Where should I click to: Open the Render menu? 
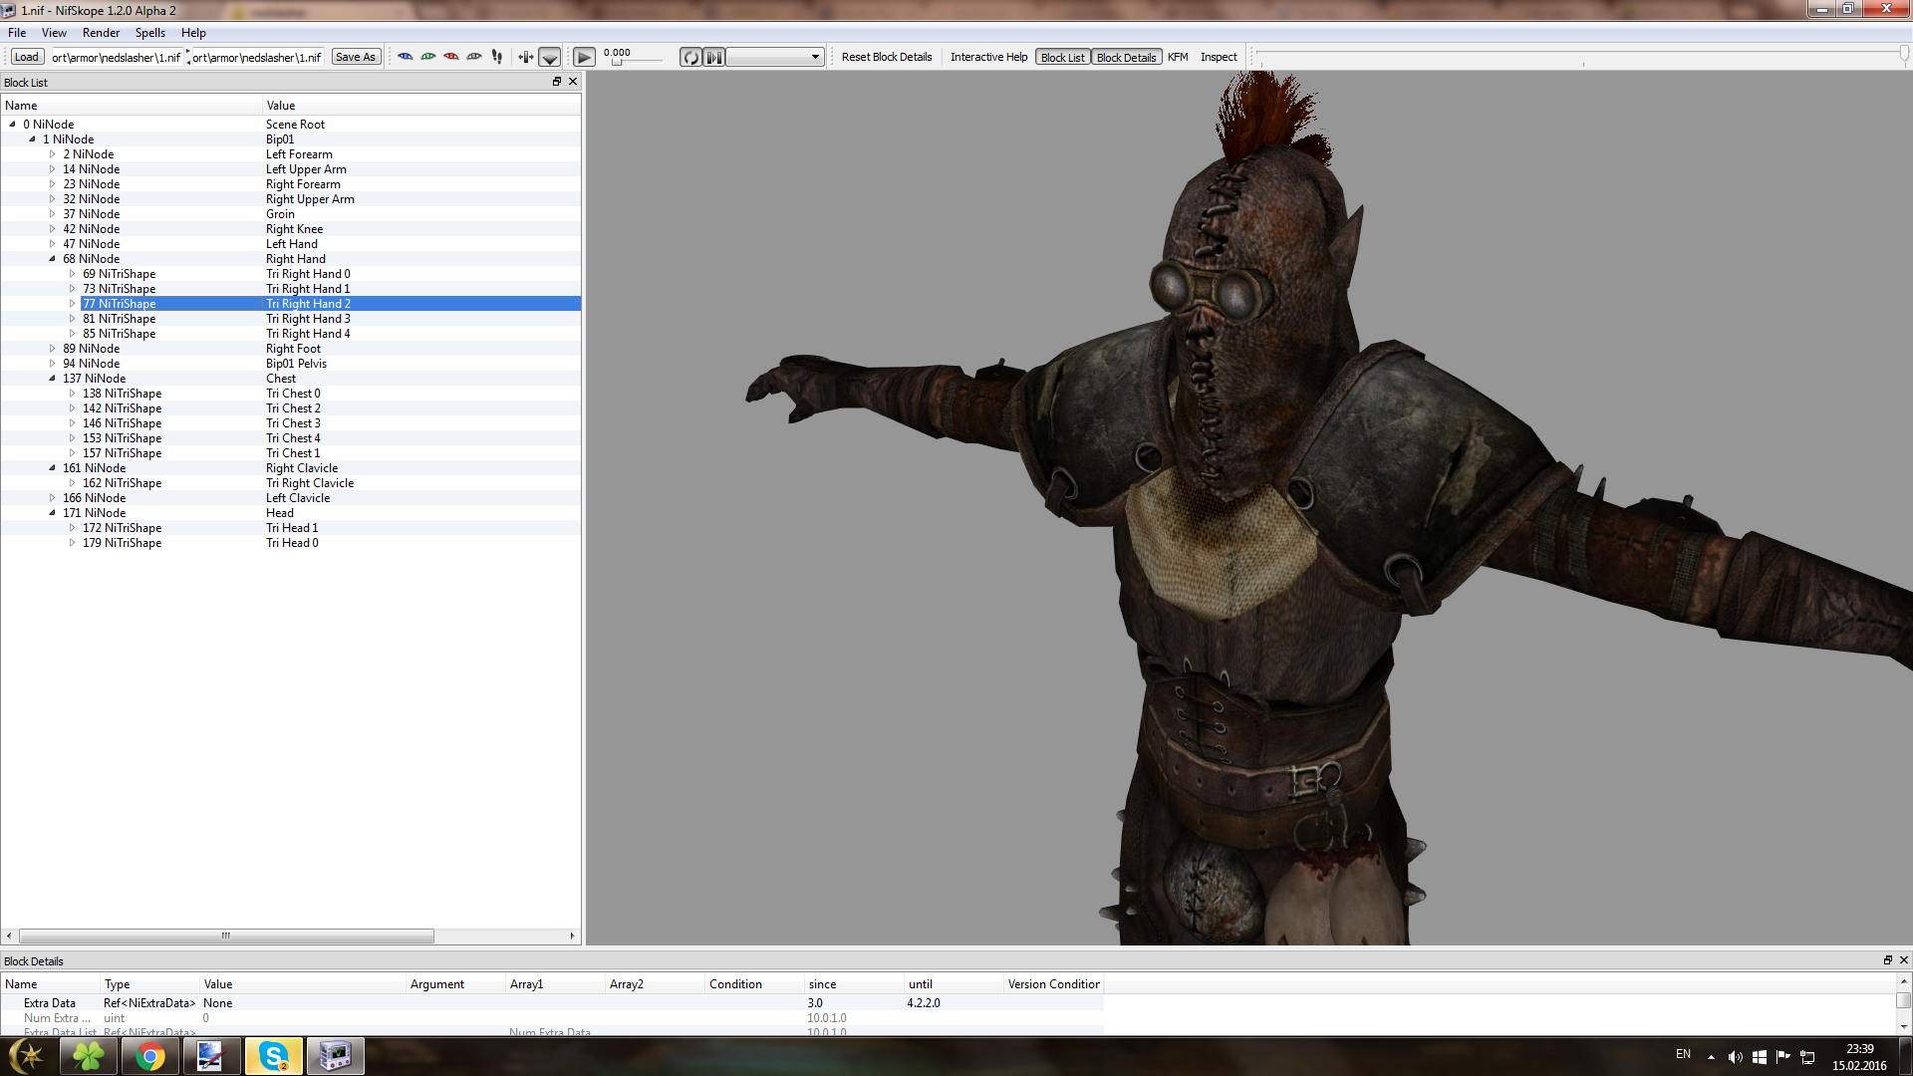click(101, 33)
